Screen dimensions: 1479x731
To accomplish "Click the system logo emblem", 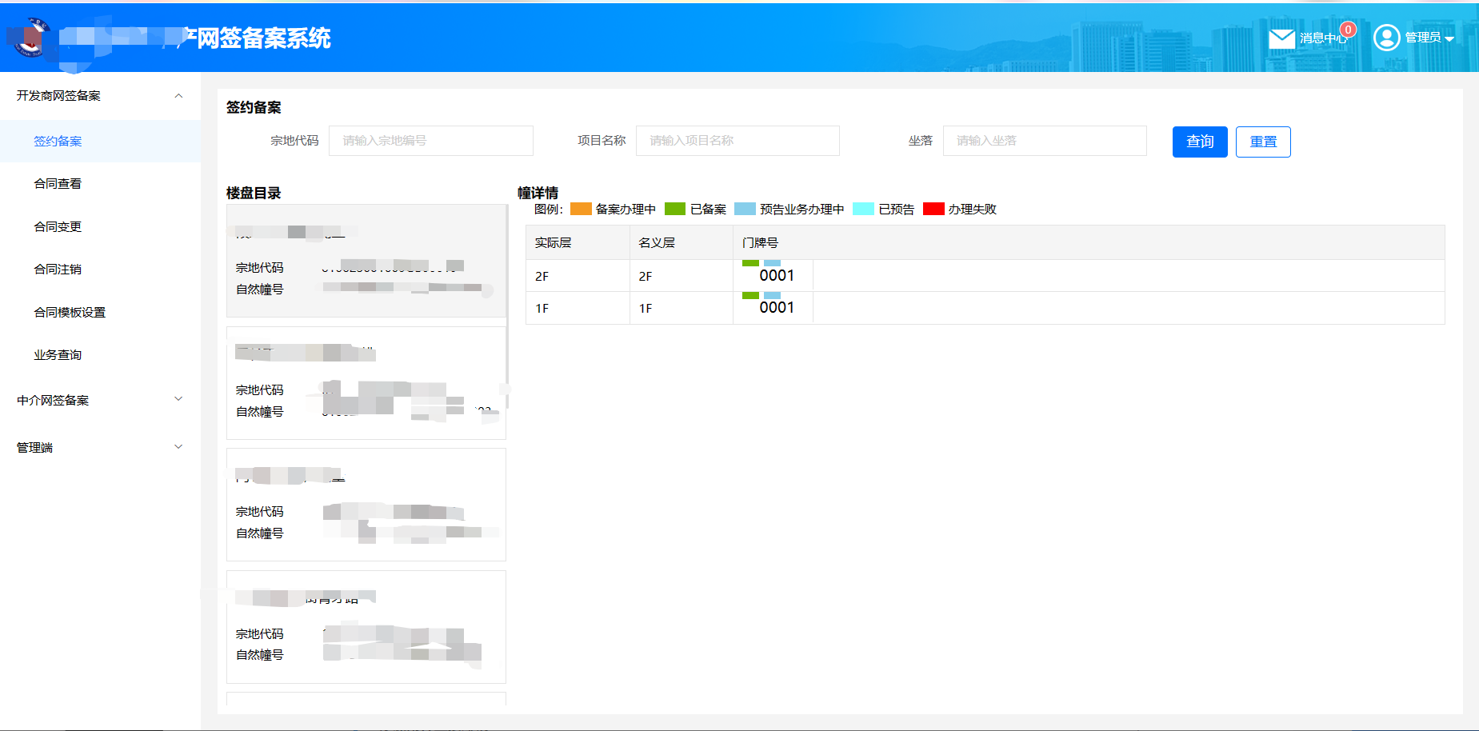I will click(x=30, y=38).
